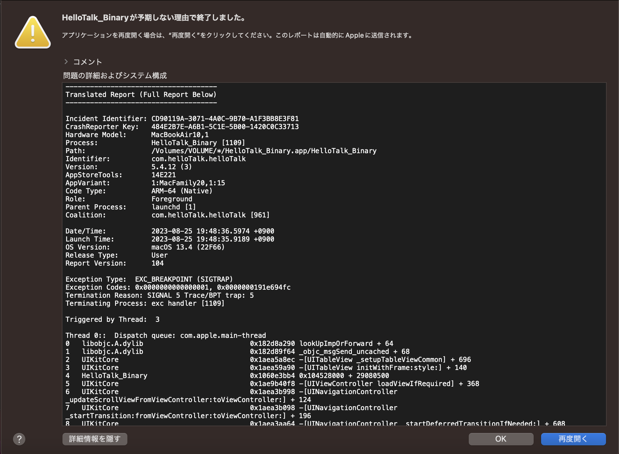The image size is (619, 454).
Task: Reopen app with the 再度開く button
Action: pos(573,439)
